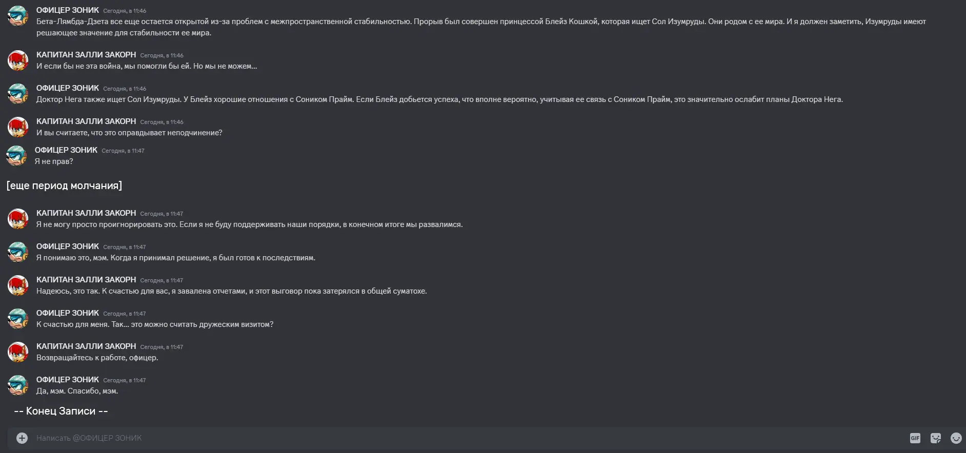This screenshot has width=966, height=453.
Task: Select username above "К счастью для меня"
Action: [68, 313]
